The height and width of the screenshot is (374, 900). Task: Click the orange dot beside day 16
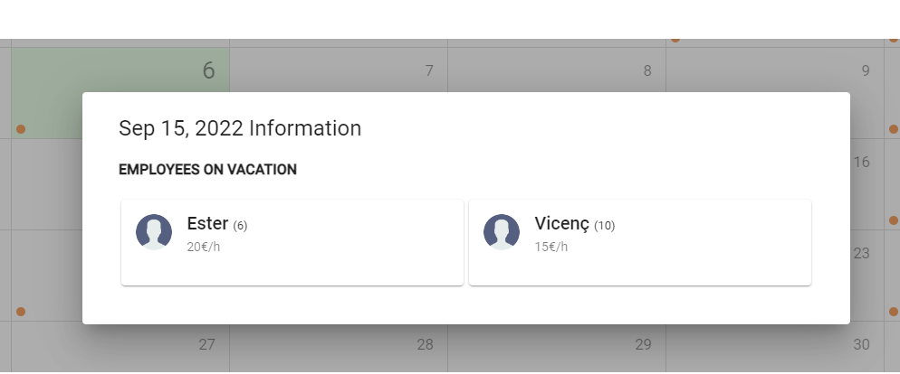[894, 220]
